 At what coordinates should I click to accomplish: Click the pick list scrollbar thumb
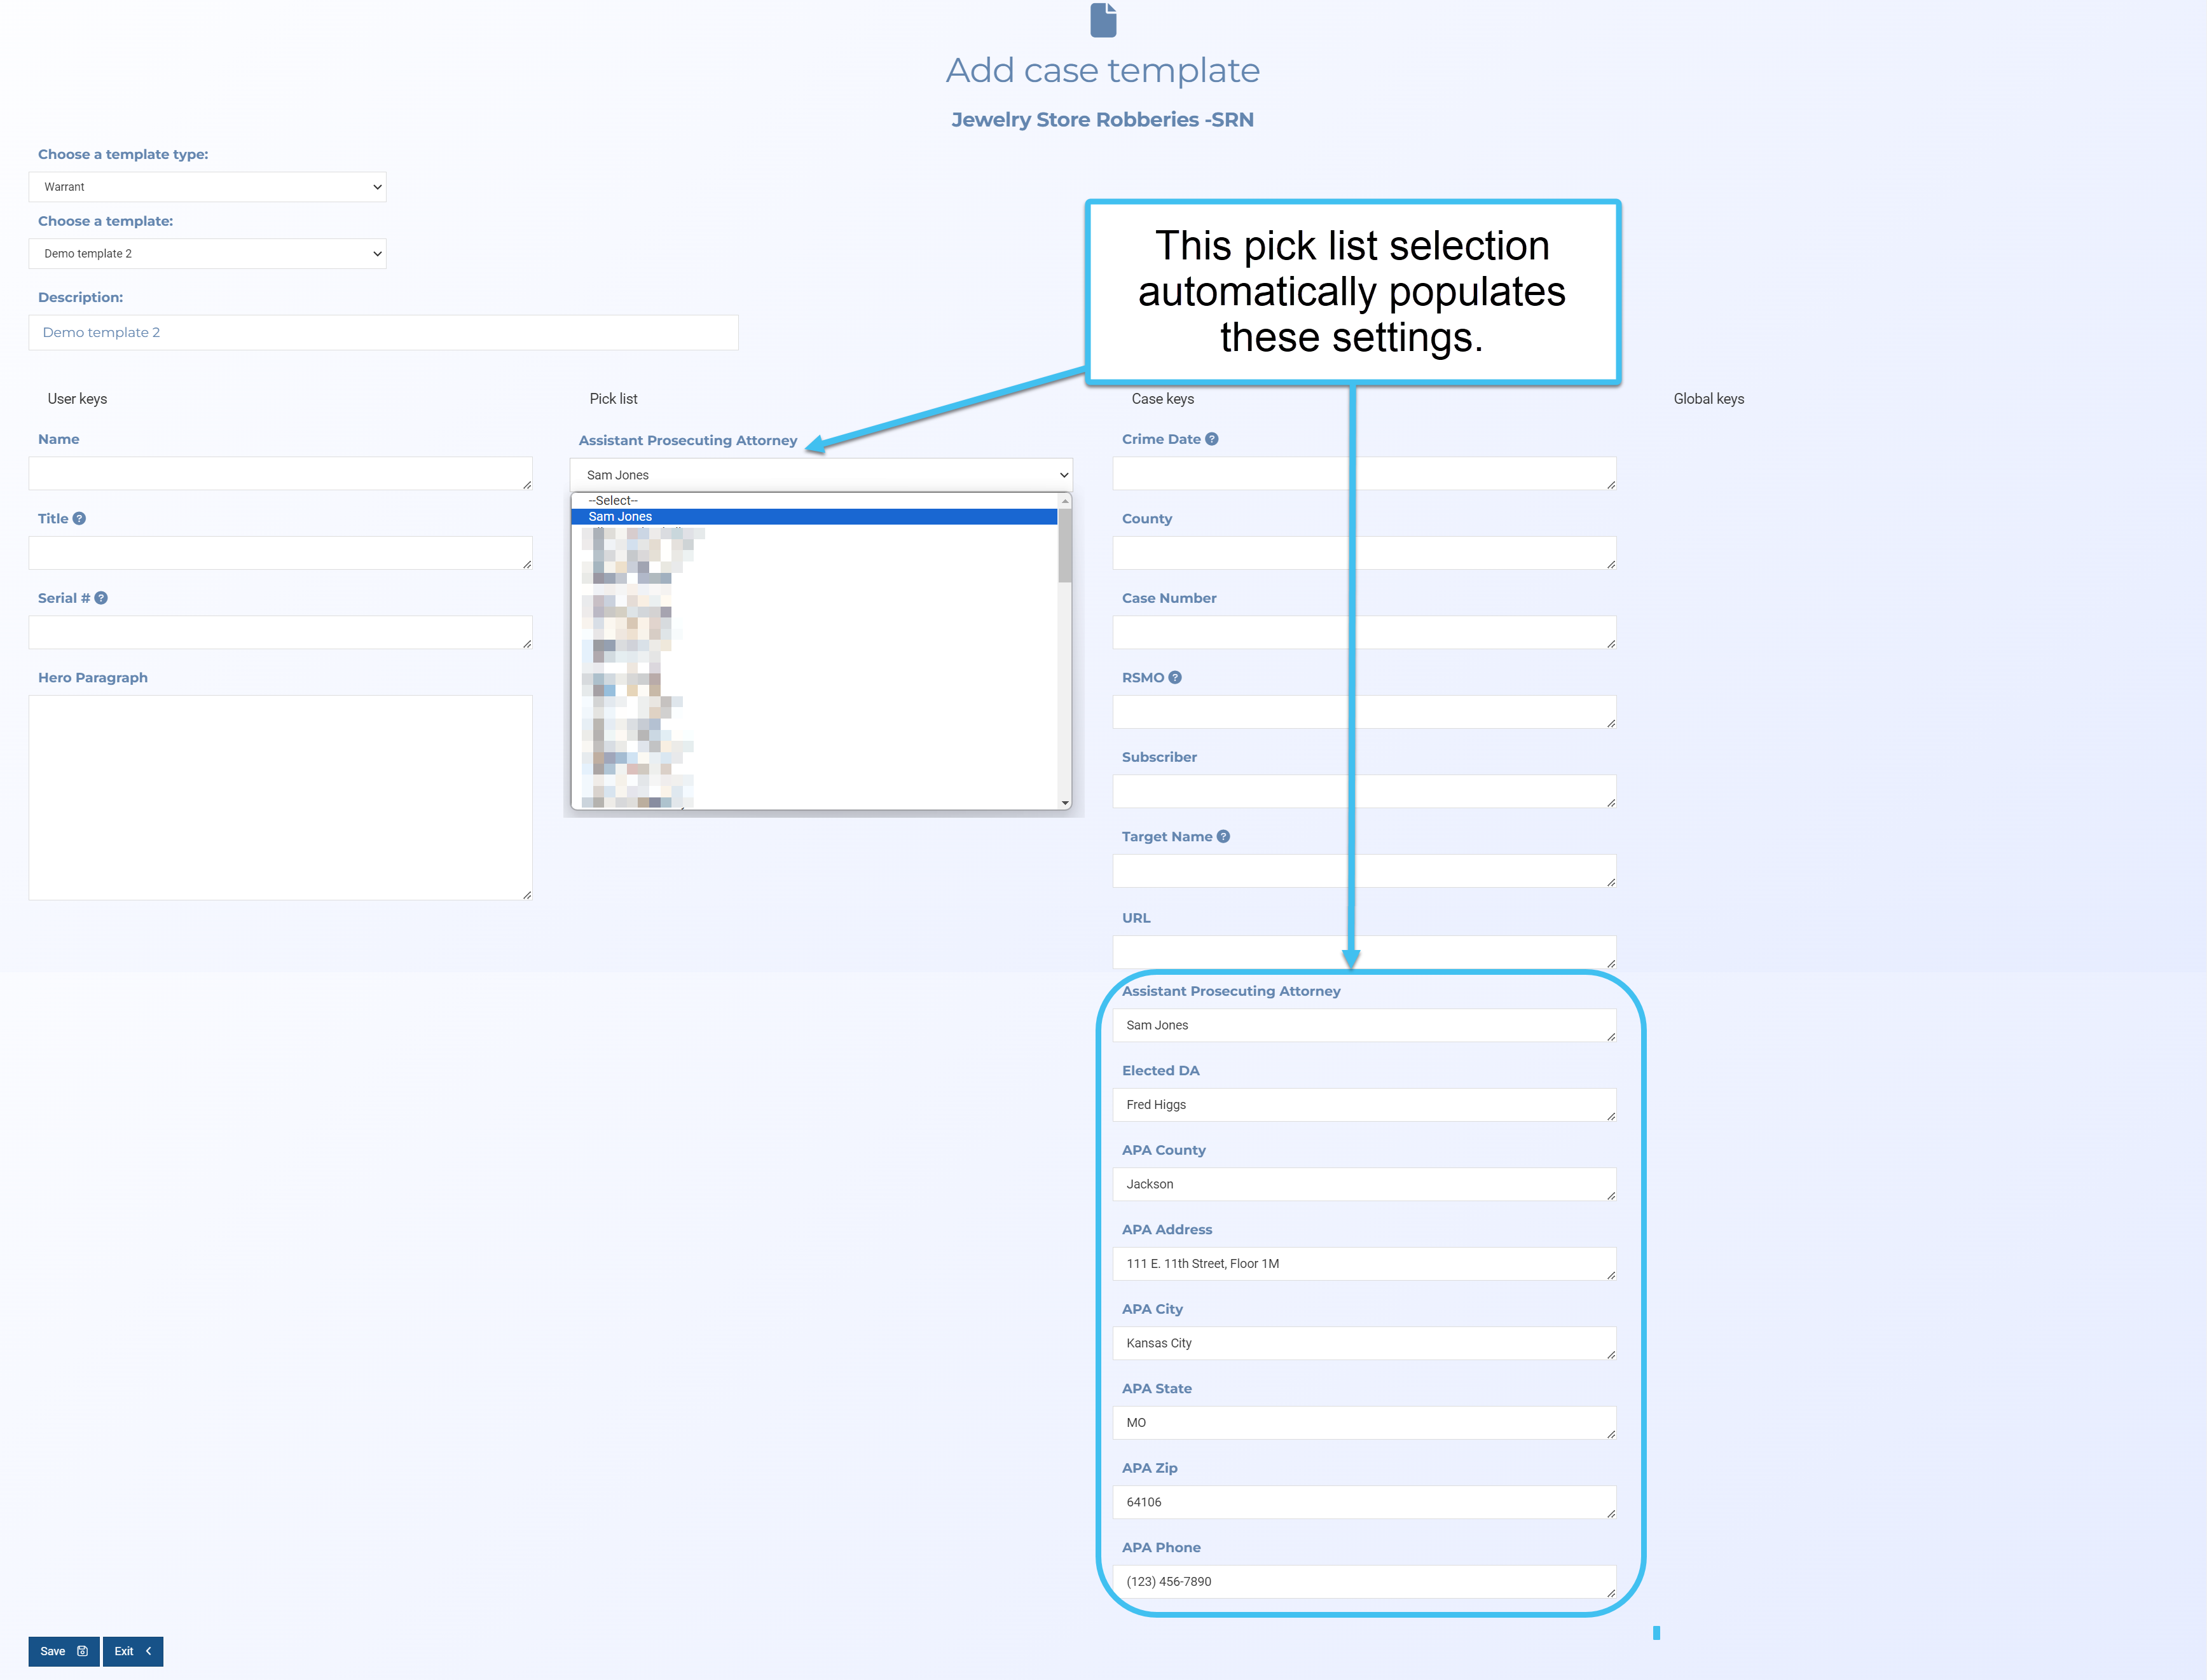(1065, 545)
